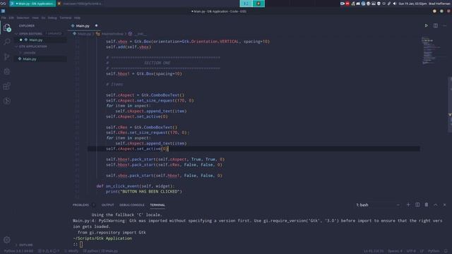Viewport: 452px width, 254px height.
Task: Switch to the Debug Console tab
Action: pos(132,205)
